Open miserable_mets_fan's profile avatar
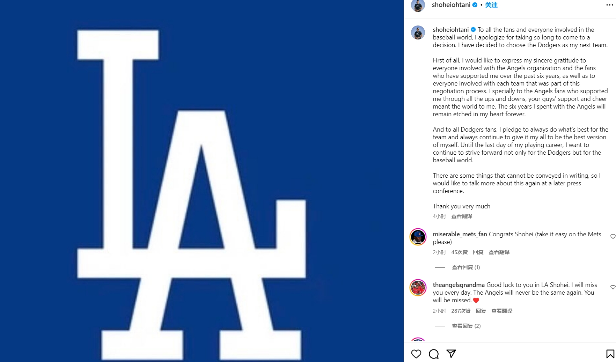 418,237
